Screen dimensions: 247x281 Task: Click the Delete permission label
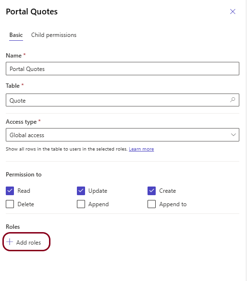[x=25, y=204]
